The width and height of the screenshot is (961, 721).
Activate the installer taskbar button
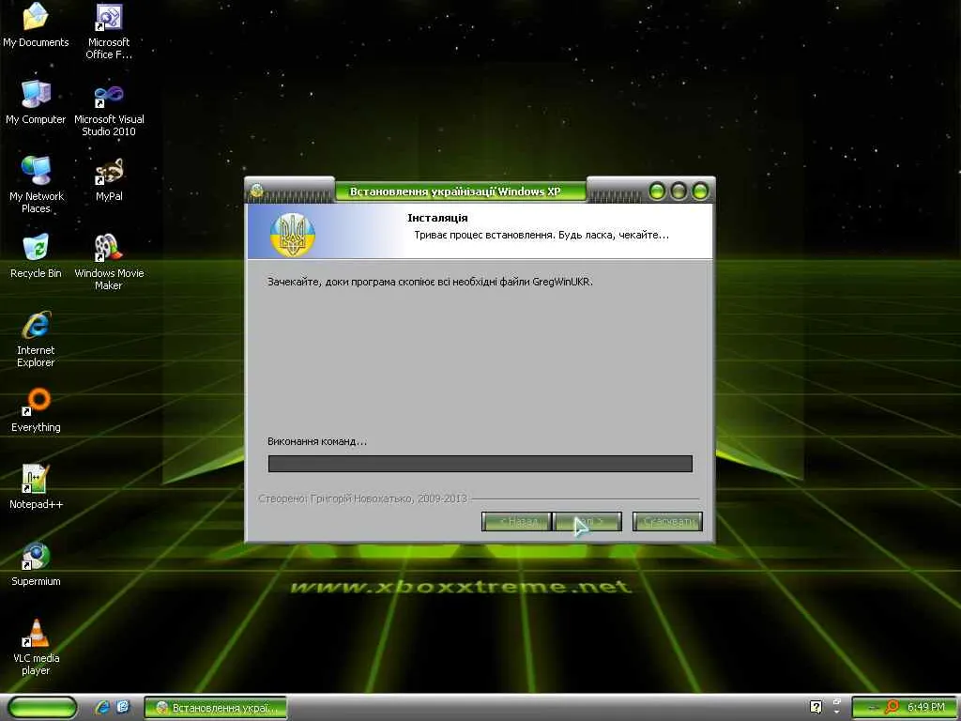click(x=215, y=708)
